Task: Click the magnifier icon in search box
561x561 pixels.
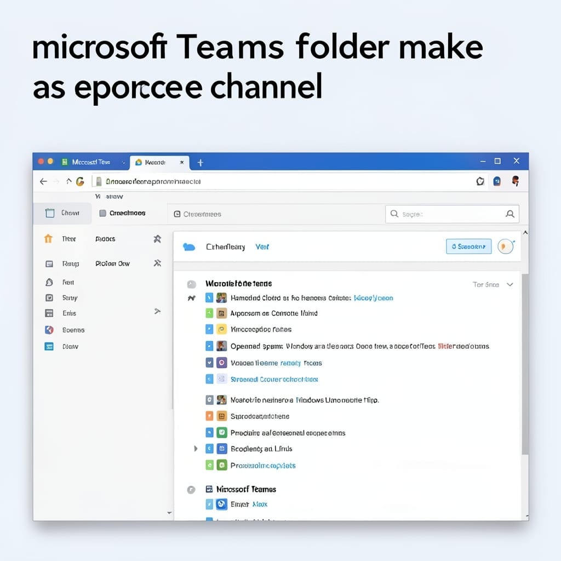Action: (394, 214)
